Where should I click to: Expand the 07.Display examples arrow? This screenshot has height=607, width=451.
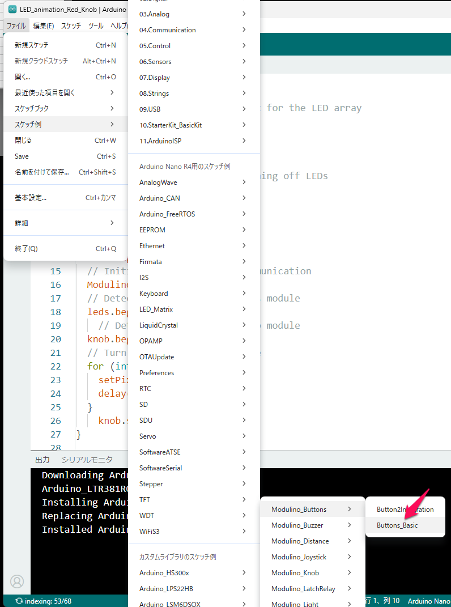click(244, 78)
